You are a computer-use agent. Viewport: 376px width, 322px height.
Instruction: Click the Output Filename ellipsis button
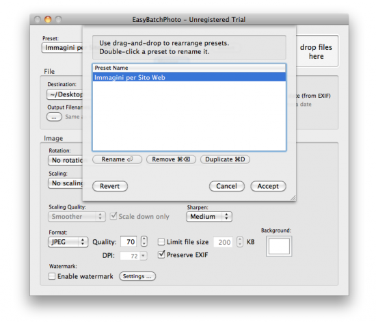[54, 117]
